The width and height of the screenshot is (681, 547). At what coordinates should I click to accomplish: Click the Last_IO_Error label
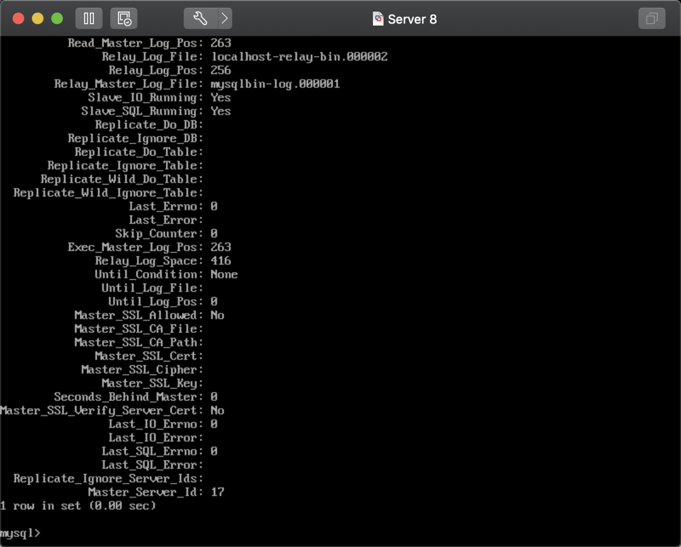[x=155, y=438]
